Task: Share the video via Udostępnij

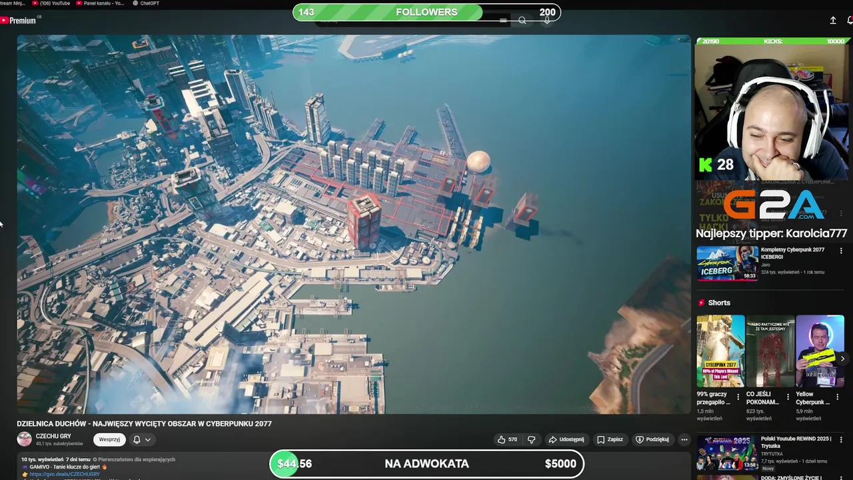Action: (566, 439)
